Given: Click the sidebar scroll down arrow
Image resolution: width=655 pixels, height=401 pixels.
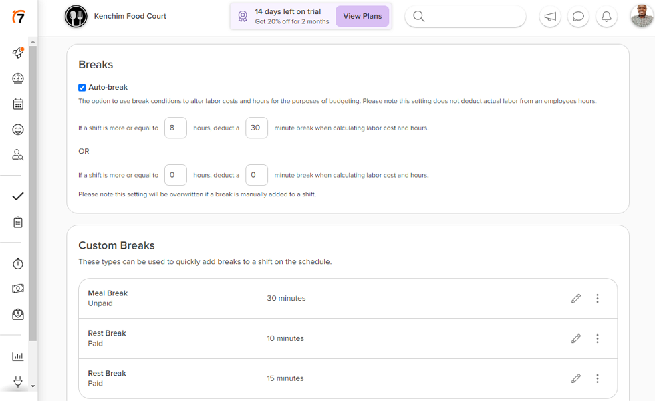Looking at the screenshot, I should tap(33, 386).
